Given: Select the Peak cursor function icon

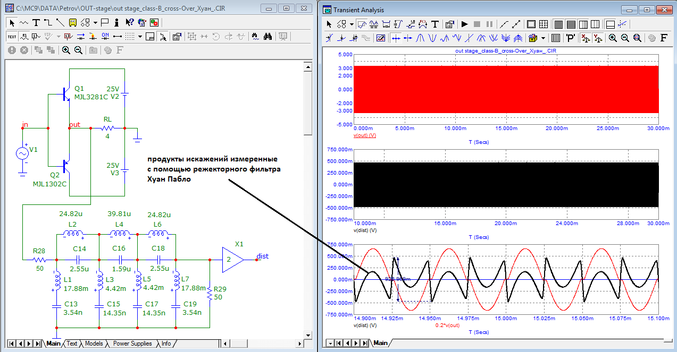Looking at the screenshot, I should point(421,38).
